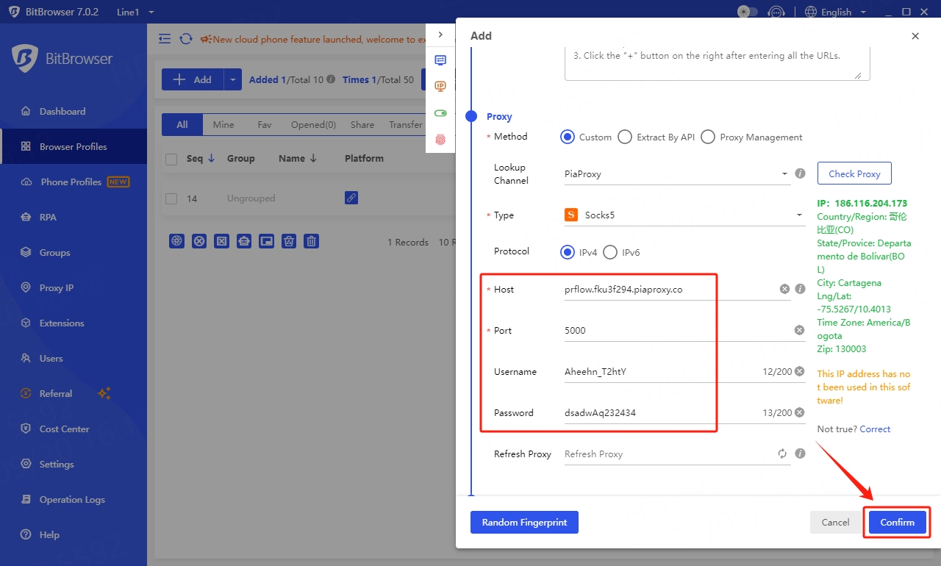Open the Lookup Channel PiaProxy dropdown
Image resolution: width=941 pixels, height=566 pixels.
pyautogui.click(x=675, y=174)
